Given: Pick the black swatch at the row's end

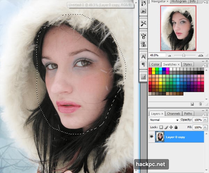Looking at the screenshot, I should [x=202, y=73].
